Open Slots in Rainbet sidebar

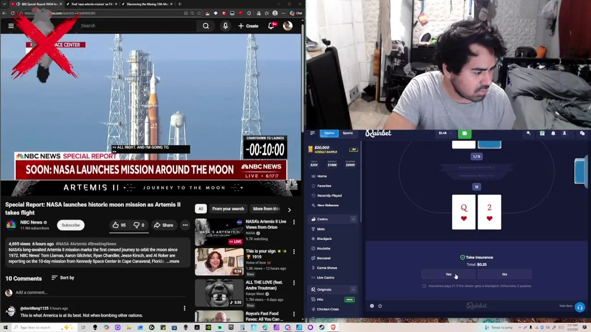pos(321,229)
